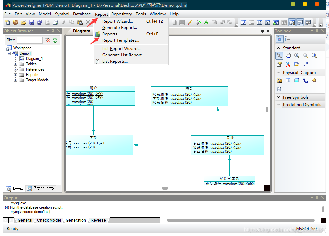Refresh the Object Browser filter
The width and height of the screenshot is (329, 236).
coord(55,40)
